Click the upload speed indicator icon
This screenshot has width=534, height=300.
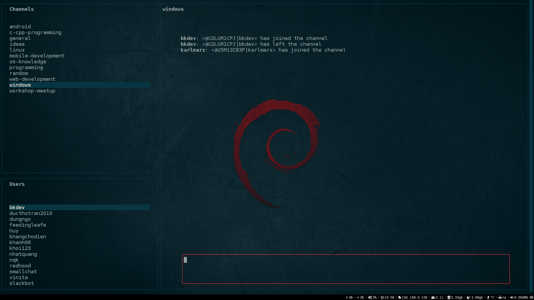tap(358, 297)
